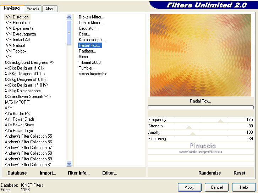Click the progress bar under the Radial Pox label
Image resolution: width=258 pixels, height=193 pixels.
201,107
